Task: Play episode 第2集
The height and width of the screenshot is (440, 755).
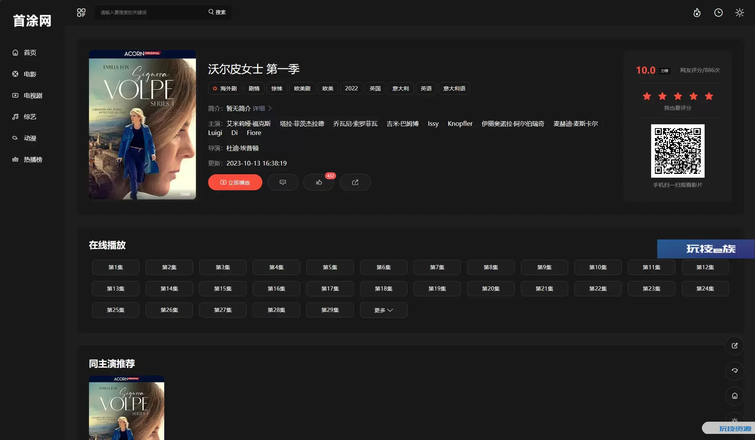Action: click(169, 267)
